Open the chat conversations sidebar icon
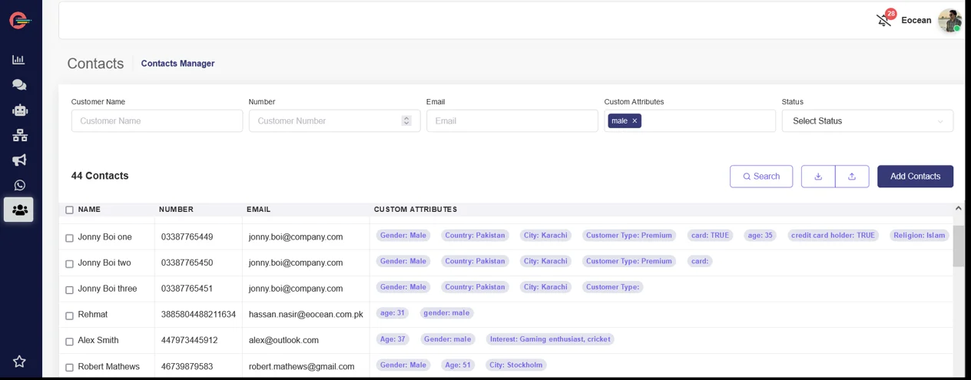This screenshot has width=971, height=380. pyautogui.click(x=19, y=85)
